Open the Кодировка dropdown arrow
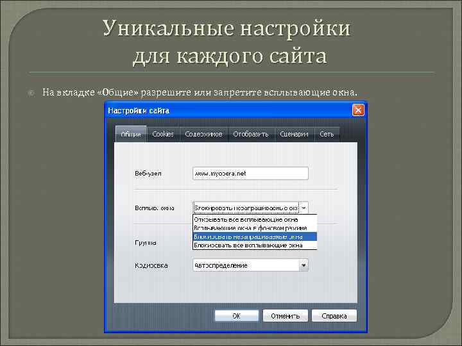 click(304, 265)
